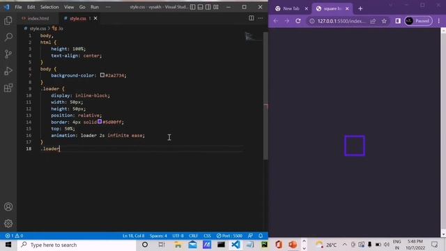Click the editor minimap preview
Image resolution: width=446 pixels, height=251 pixels.
(252, 37)
